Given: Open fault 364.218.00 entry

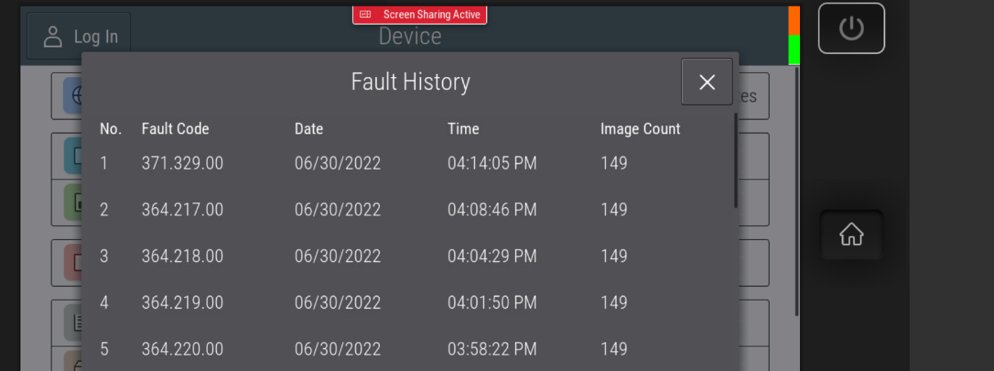Looking at the screenshot, I should (182, 256).
